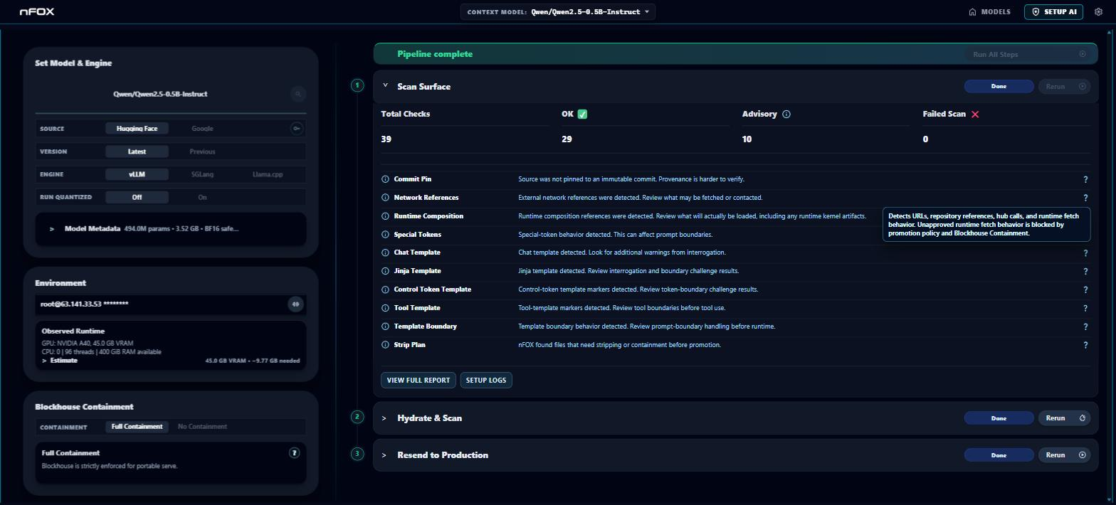Click the Scan Surface Rerun button
1116x505 pixels.
pos(1065,87)
